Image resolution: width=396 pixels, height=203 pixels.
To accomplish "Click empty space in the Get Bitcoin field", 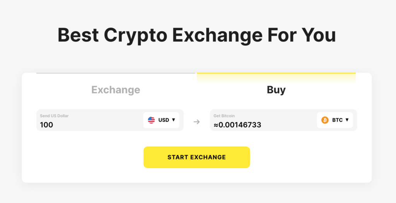I will click(x=286, y=123).
